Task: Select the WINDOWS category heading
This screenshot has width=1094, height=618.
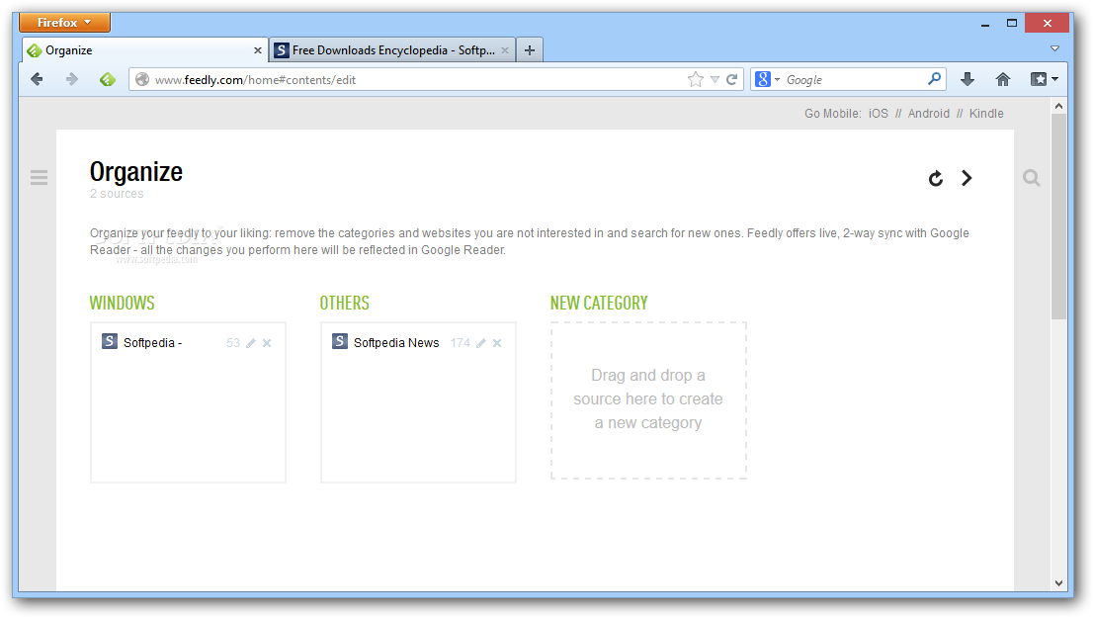Action: point(123,303)
